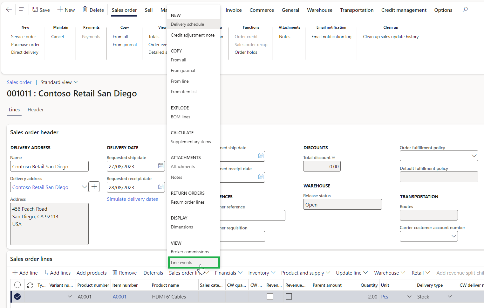The height and width of the screenshot is (308, 484).
Task: Expand the Inventory dropdown menu
Action: 261,273
